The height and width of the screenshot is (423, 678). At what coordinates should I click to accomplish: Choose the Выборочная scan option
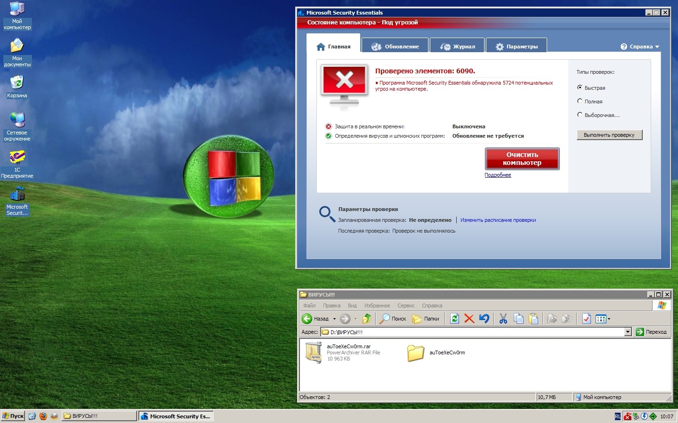pyautogui.click(x=580, y=115)
